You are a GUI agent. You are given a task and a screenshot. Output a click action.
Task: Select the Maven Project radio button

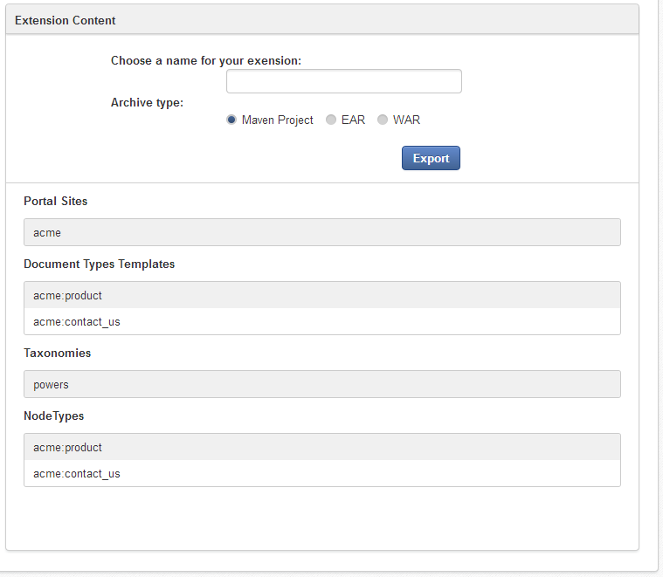(231, 120)
